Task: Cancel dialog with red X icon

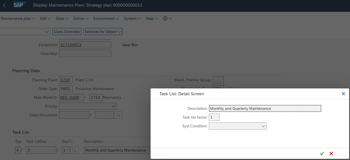Action: point(331,153)
